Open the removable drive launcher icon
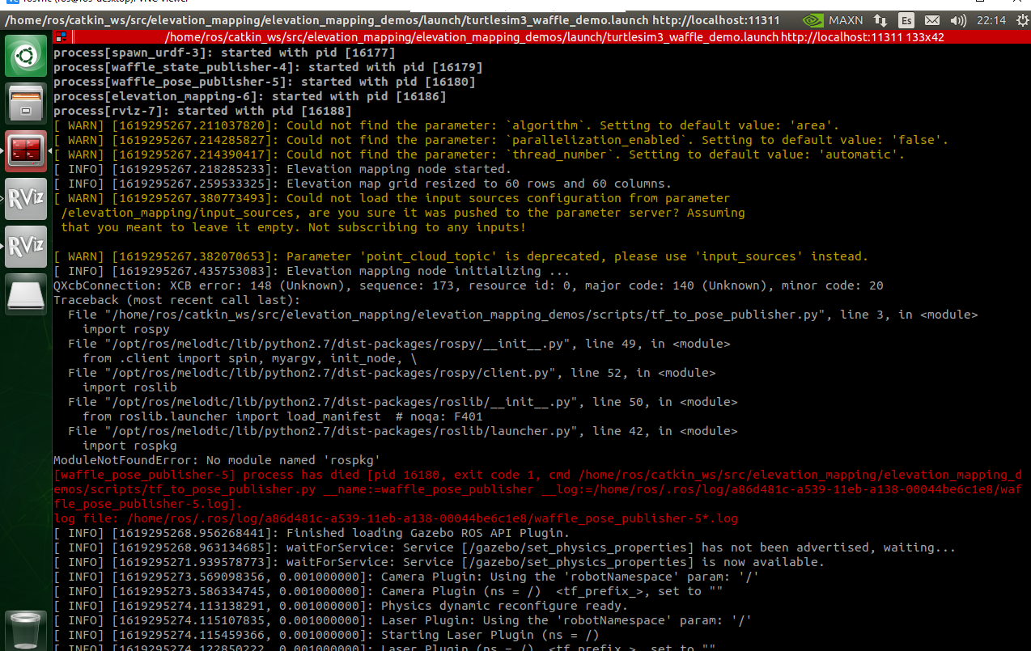1031x651 pixels. pyautogui.click(x=26, y=293)
